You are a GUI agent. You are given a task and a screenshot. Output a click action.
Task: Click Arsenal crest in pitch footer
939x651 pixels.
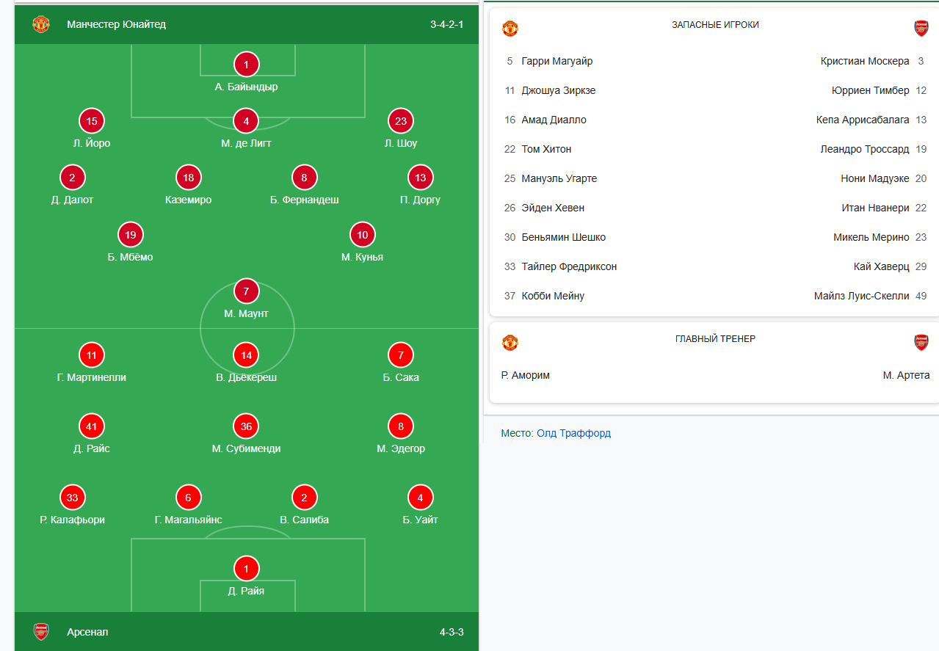[41, 632]
